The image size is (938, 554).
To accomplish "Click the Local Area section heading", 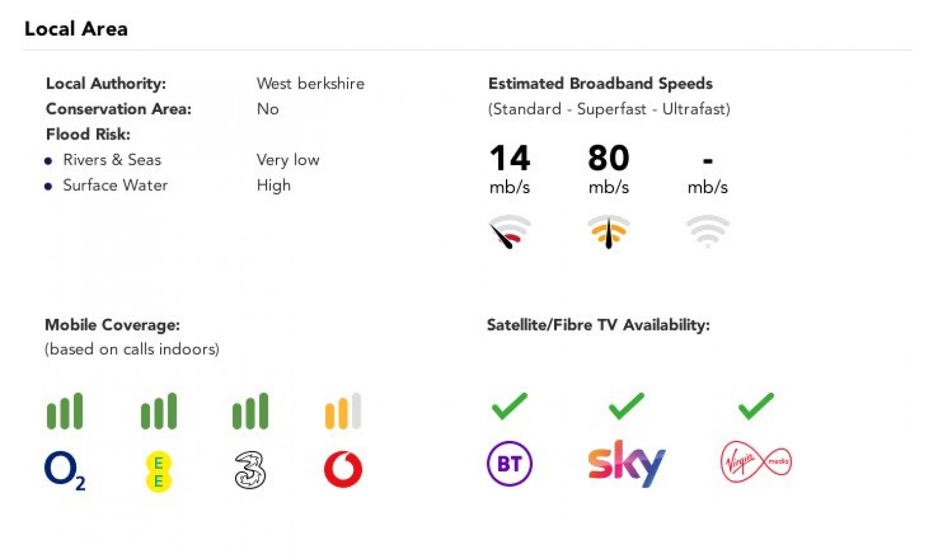I will pyautogui.click(x=76, y=29).
